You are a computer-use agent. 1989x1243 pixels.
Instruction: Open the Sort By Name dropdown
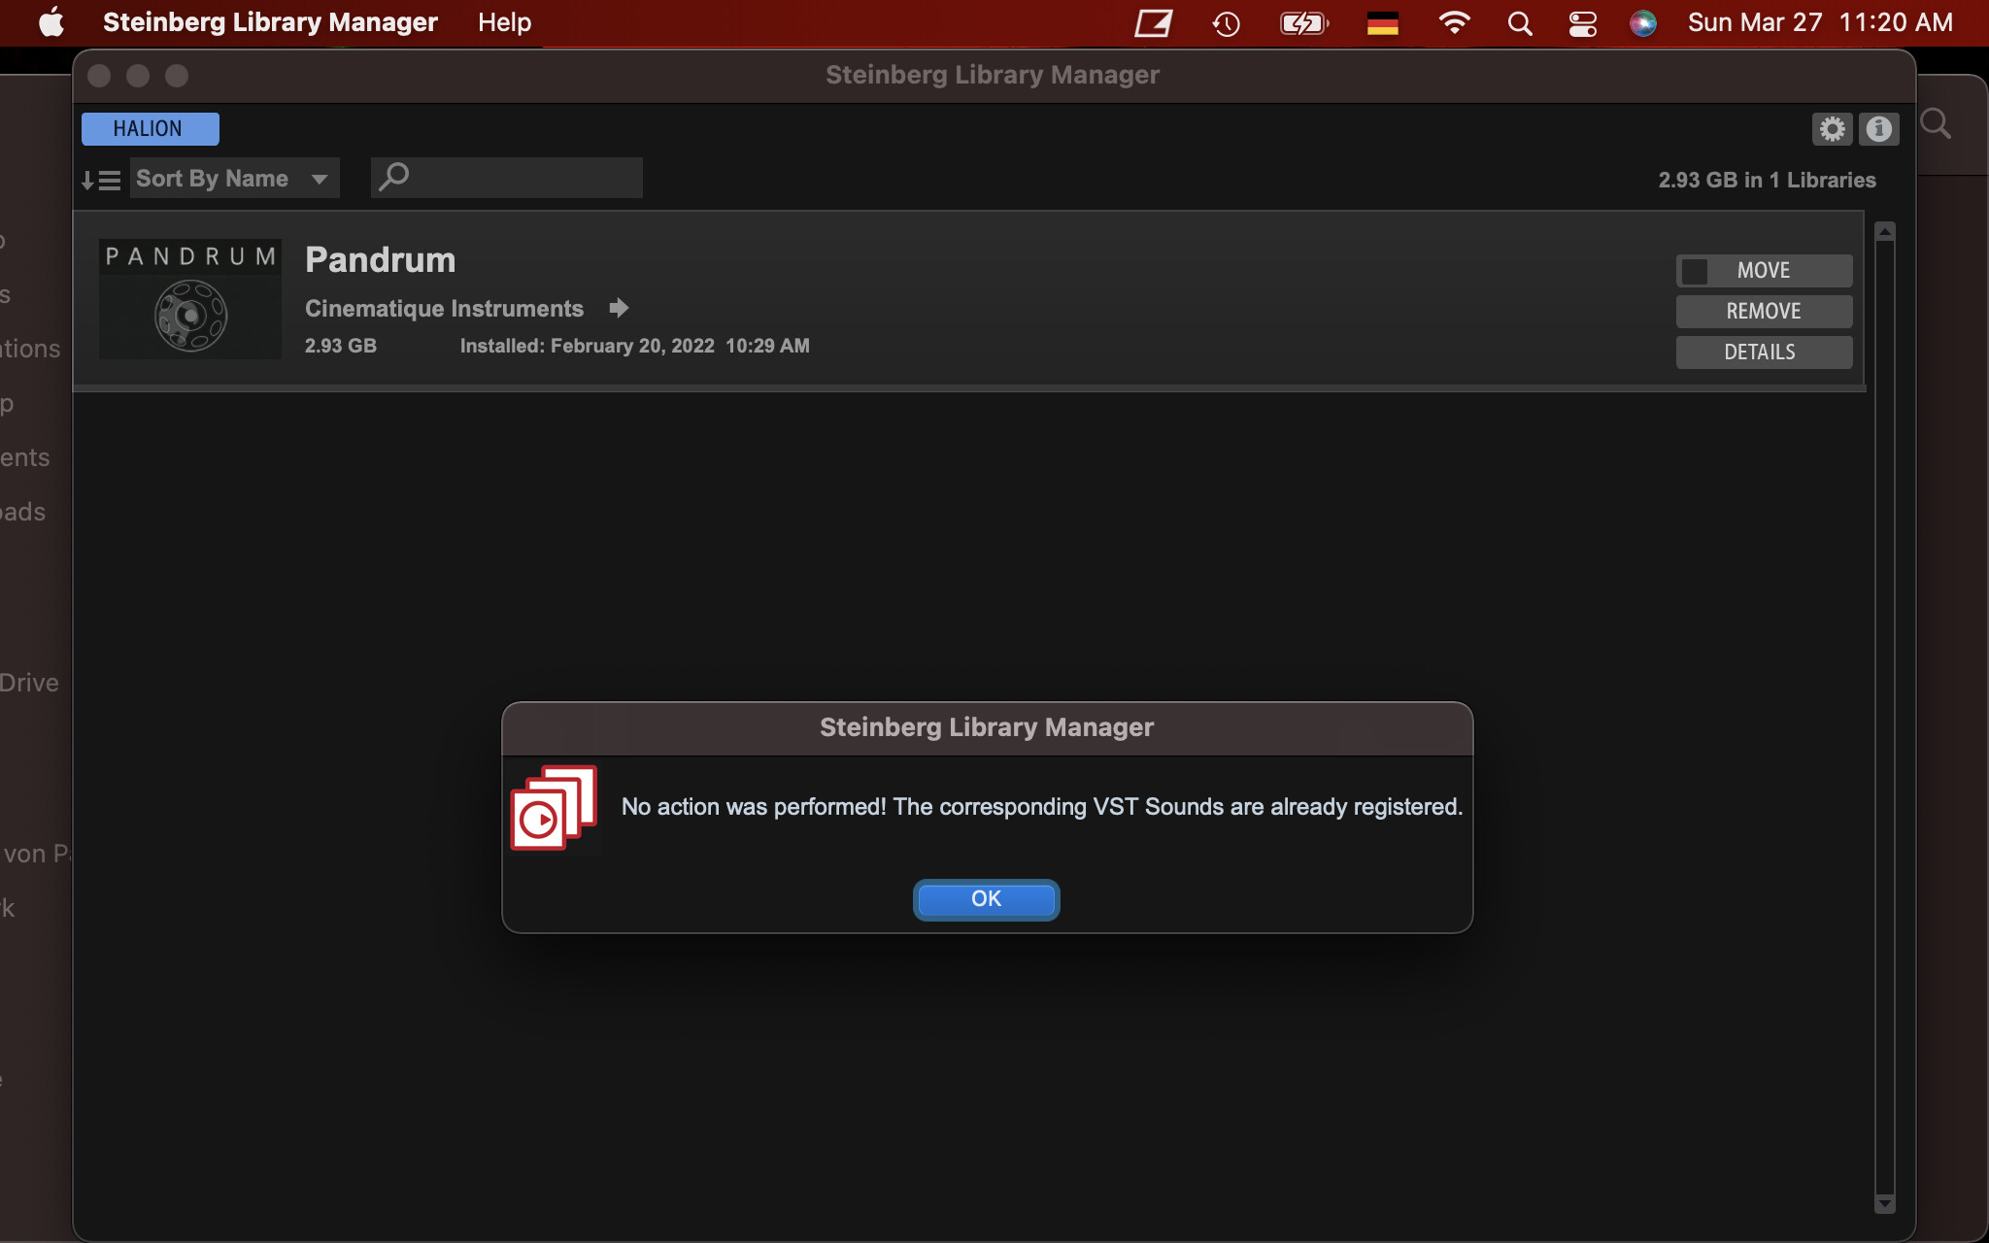tap(234, 179)
